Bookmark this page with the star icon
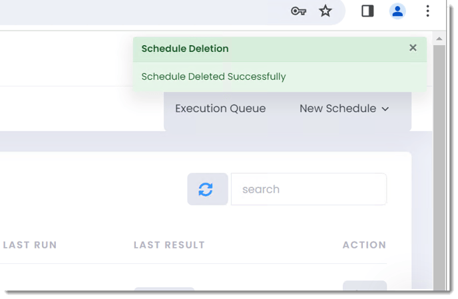 [x=325, y=11]
